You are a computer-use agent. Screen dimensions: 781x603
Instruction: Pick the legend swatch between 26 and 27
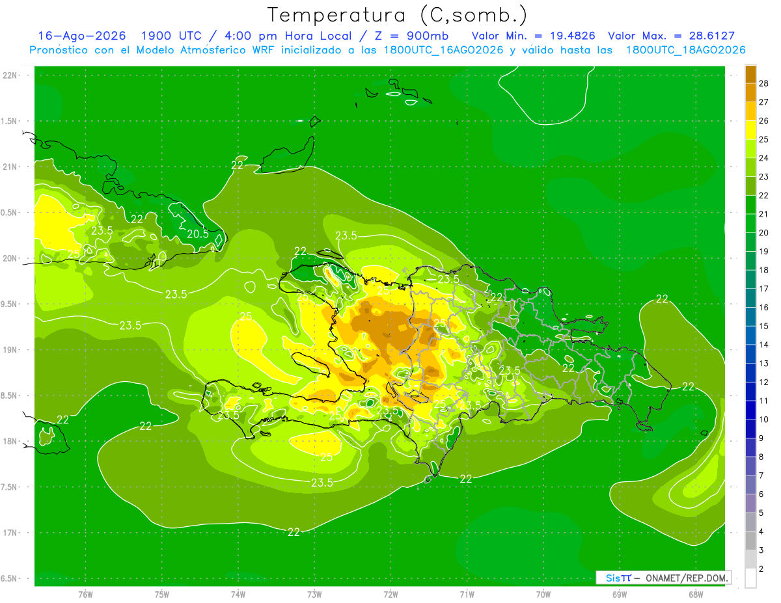(x=750, y=111)
